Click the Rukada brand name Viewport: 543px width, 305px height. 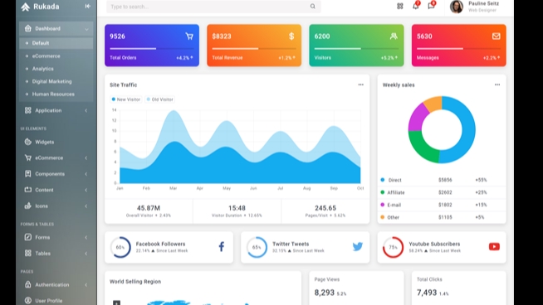click(x=46, y=7)
